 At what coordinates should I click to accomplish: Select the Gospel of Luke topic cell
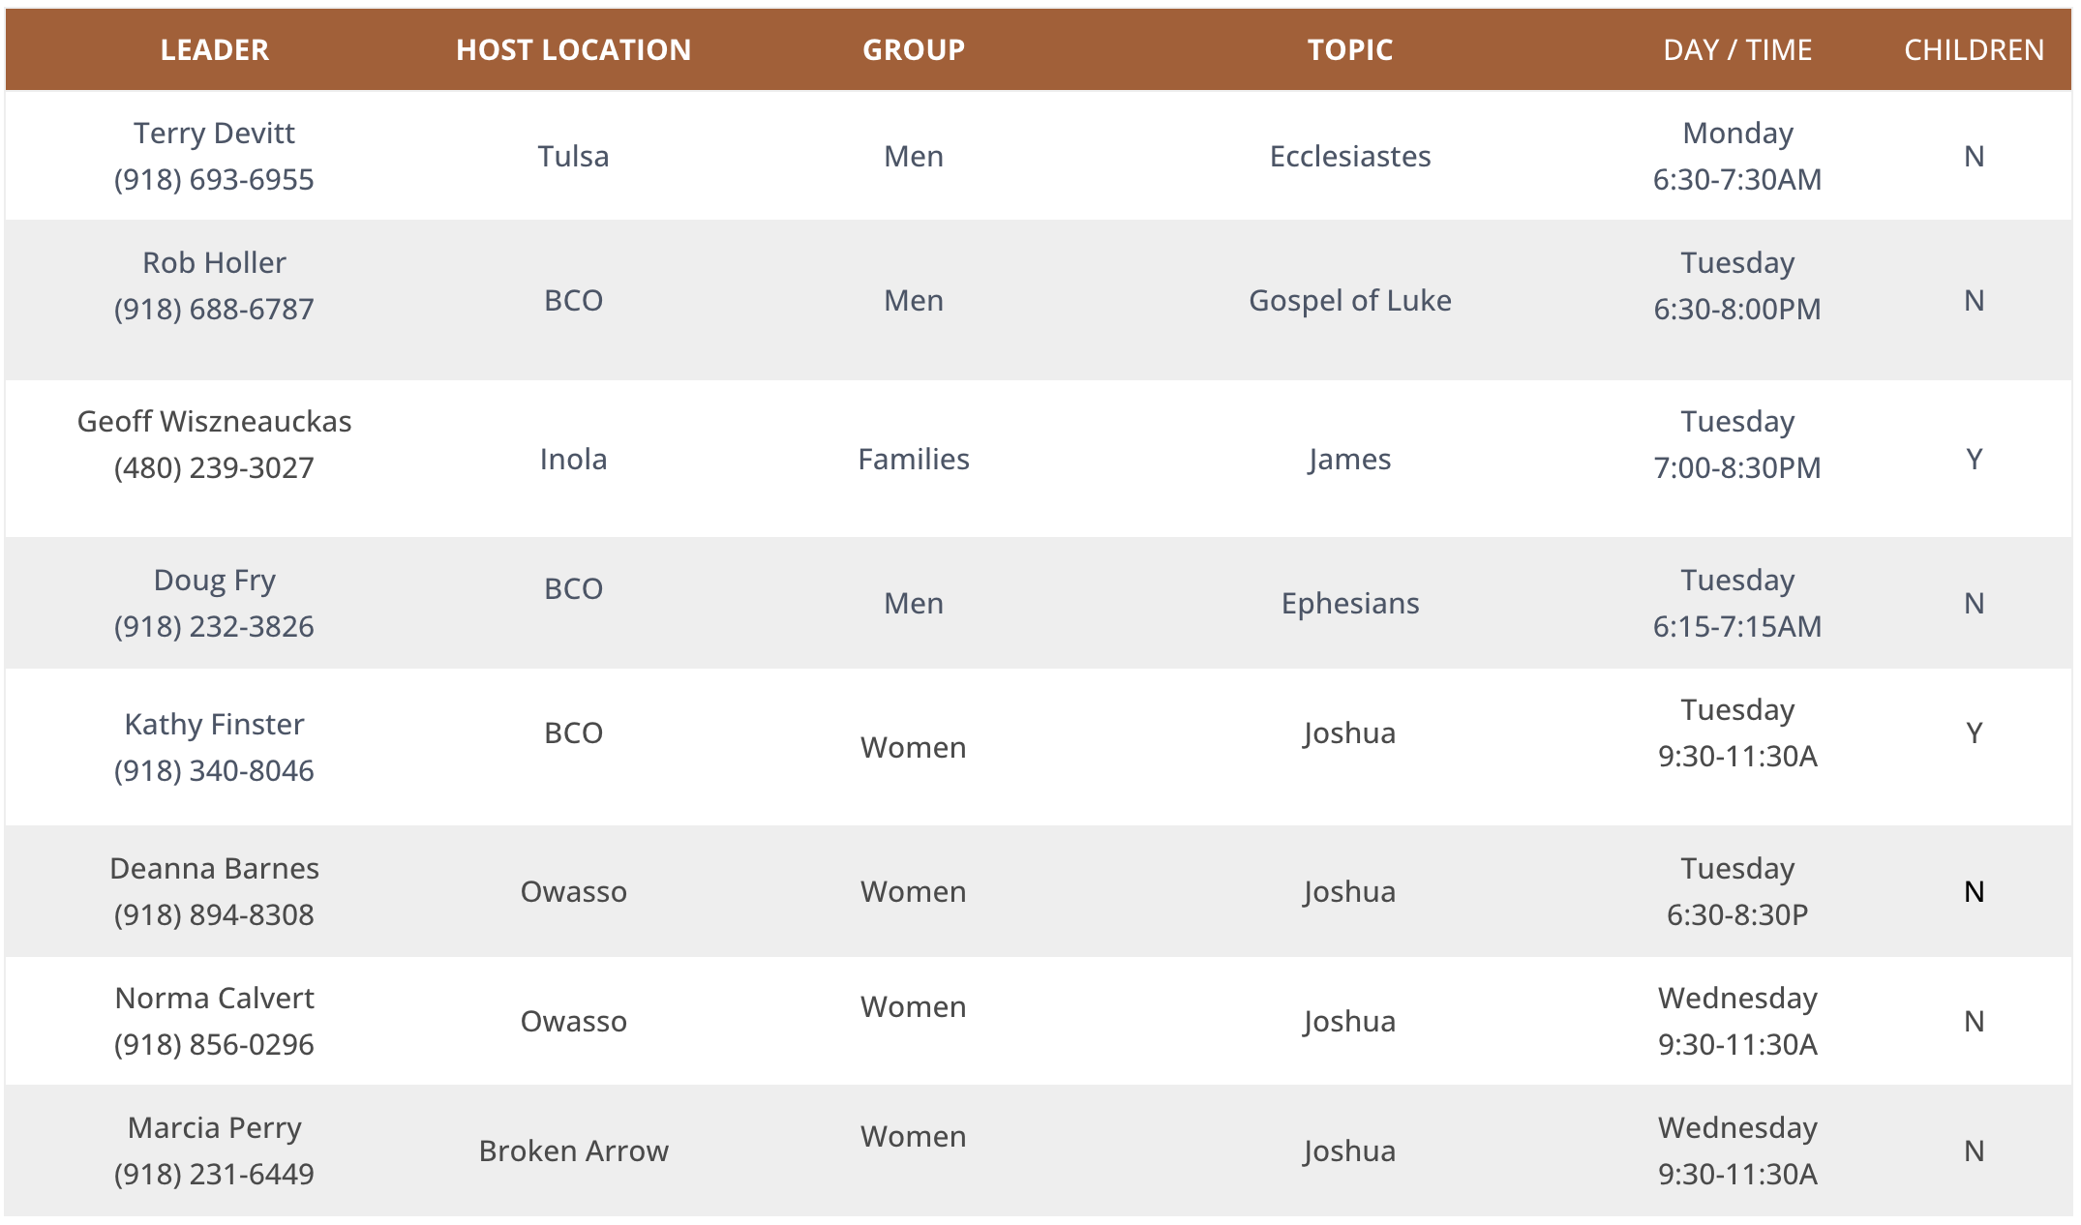(x=1349, y=300)
